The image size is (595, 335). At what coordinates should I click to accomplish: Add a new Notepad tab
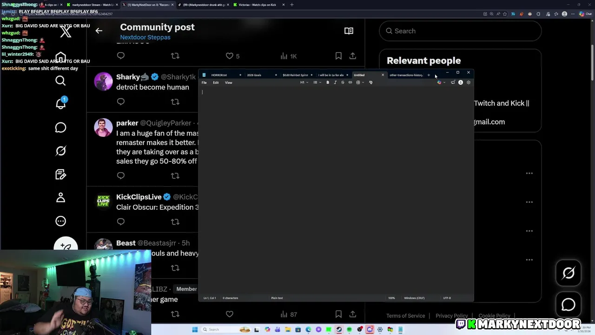429,75
